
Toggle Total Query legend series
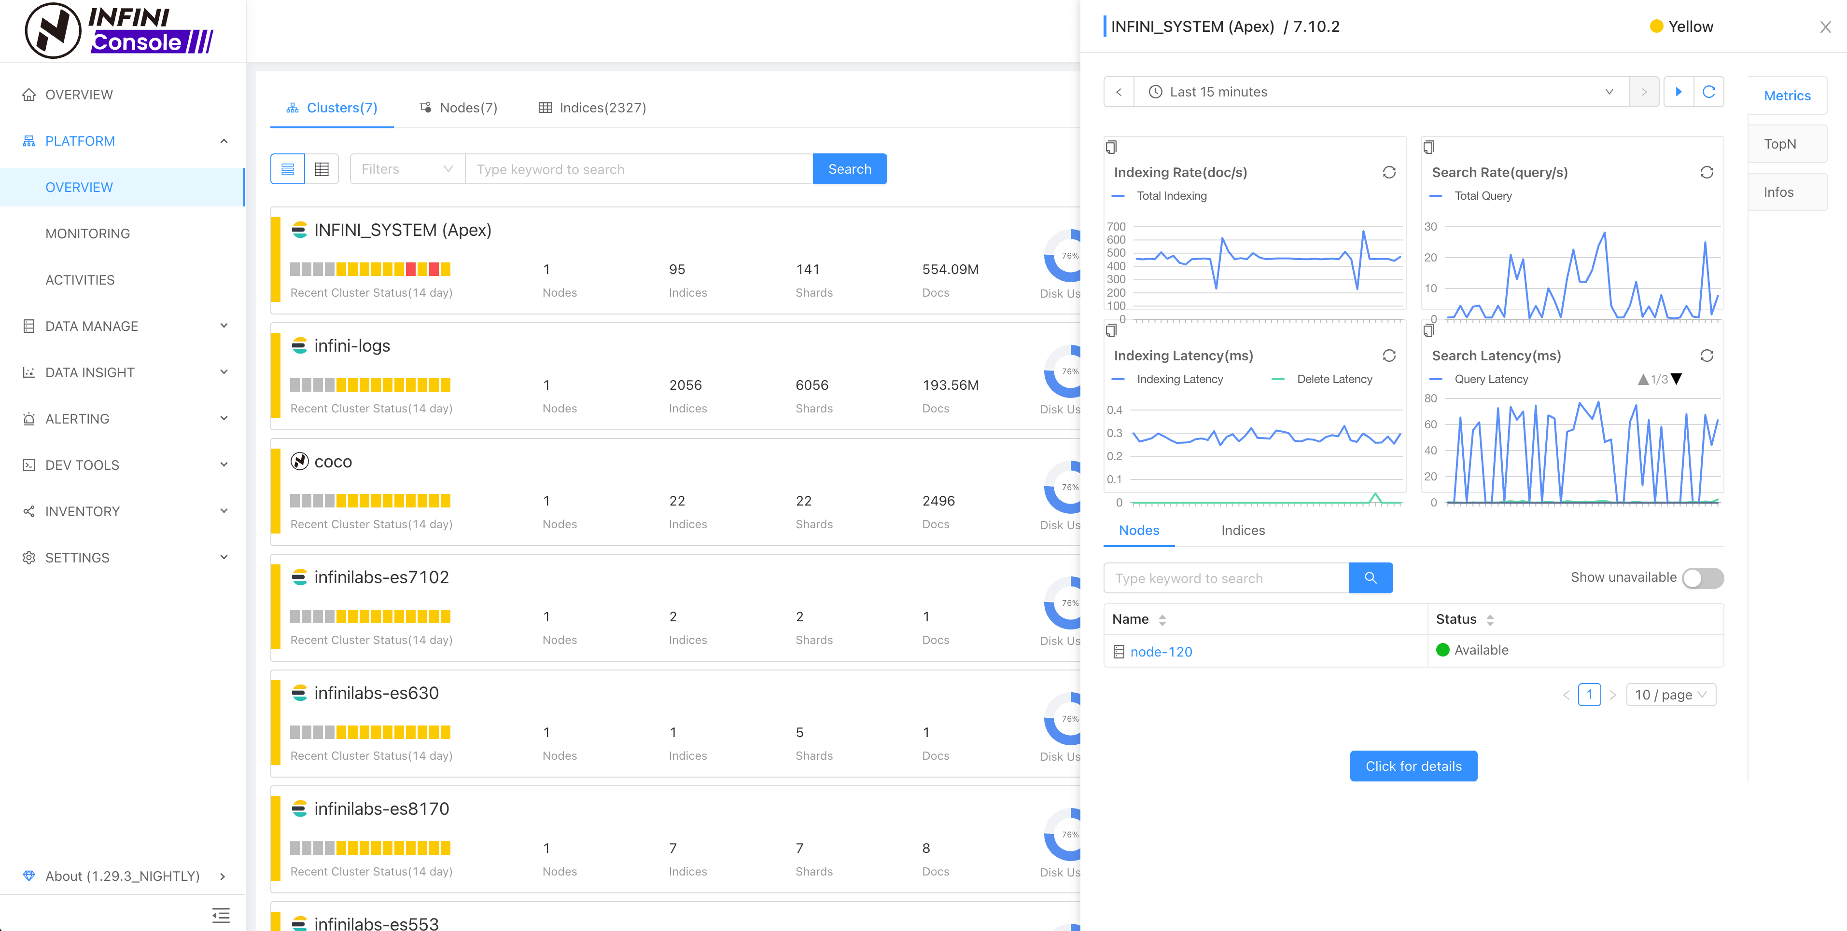[x=1471, y=196]
